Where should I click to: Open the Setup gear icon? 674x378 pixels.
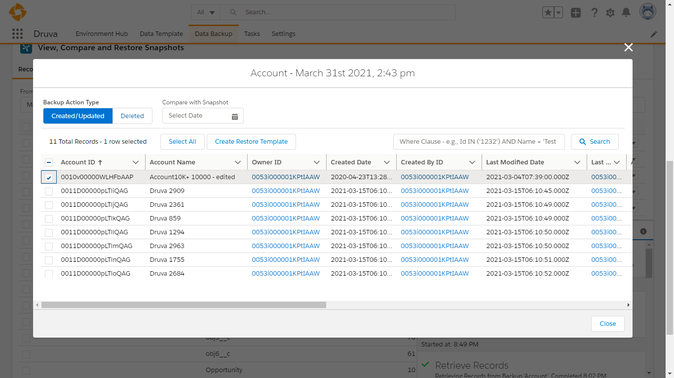(x=610, y=12)
